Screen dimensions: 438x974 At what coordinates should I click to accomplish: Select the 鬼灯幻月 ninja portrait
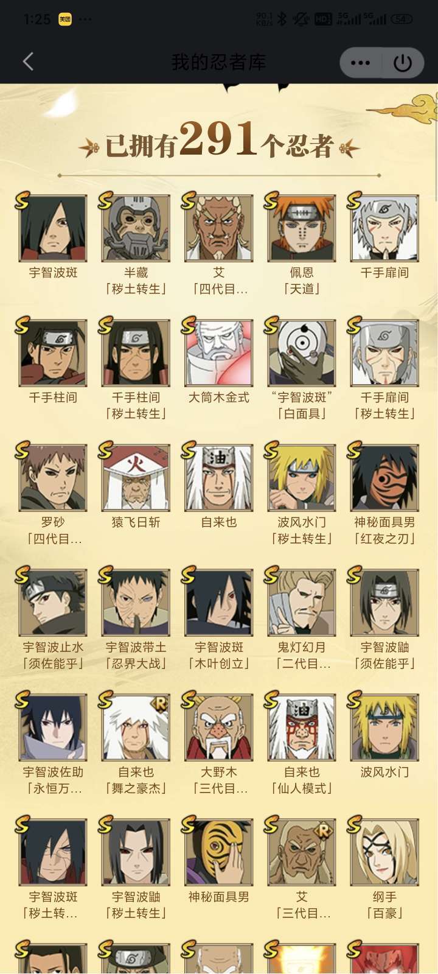pos(302,603)
